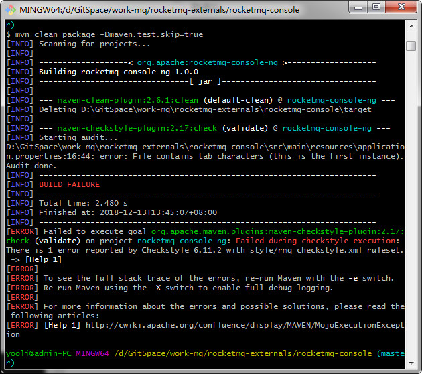Click 'style/rmq_checkstyle.xml ruleset' text
This screenshot has width=422, height=374.
click(x=325, y=250)
